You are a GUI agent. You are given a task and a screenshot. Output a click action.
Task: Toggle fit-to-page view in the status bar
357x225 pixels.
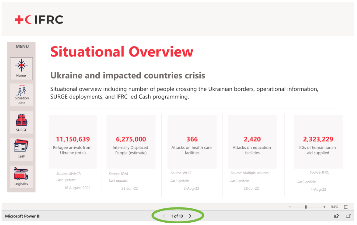(346, 207)
